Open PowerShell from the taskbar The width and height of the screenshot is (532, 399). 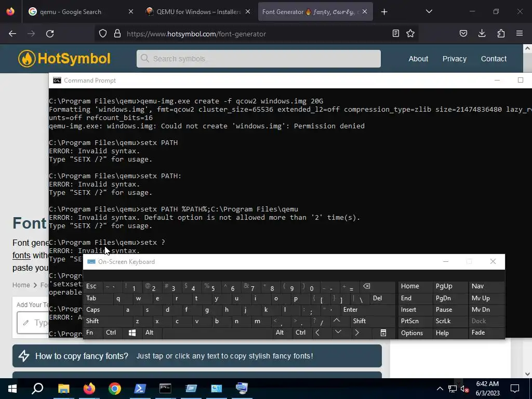pos(140,389)
